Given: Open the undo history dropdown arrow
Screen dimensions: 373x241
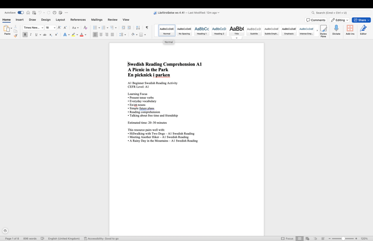Looking at the screenshot, I should pos(44,12).
